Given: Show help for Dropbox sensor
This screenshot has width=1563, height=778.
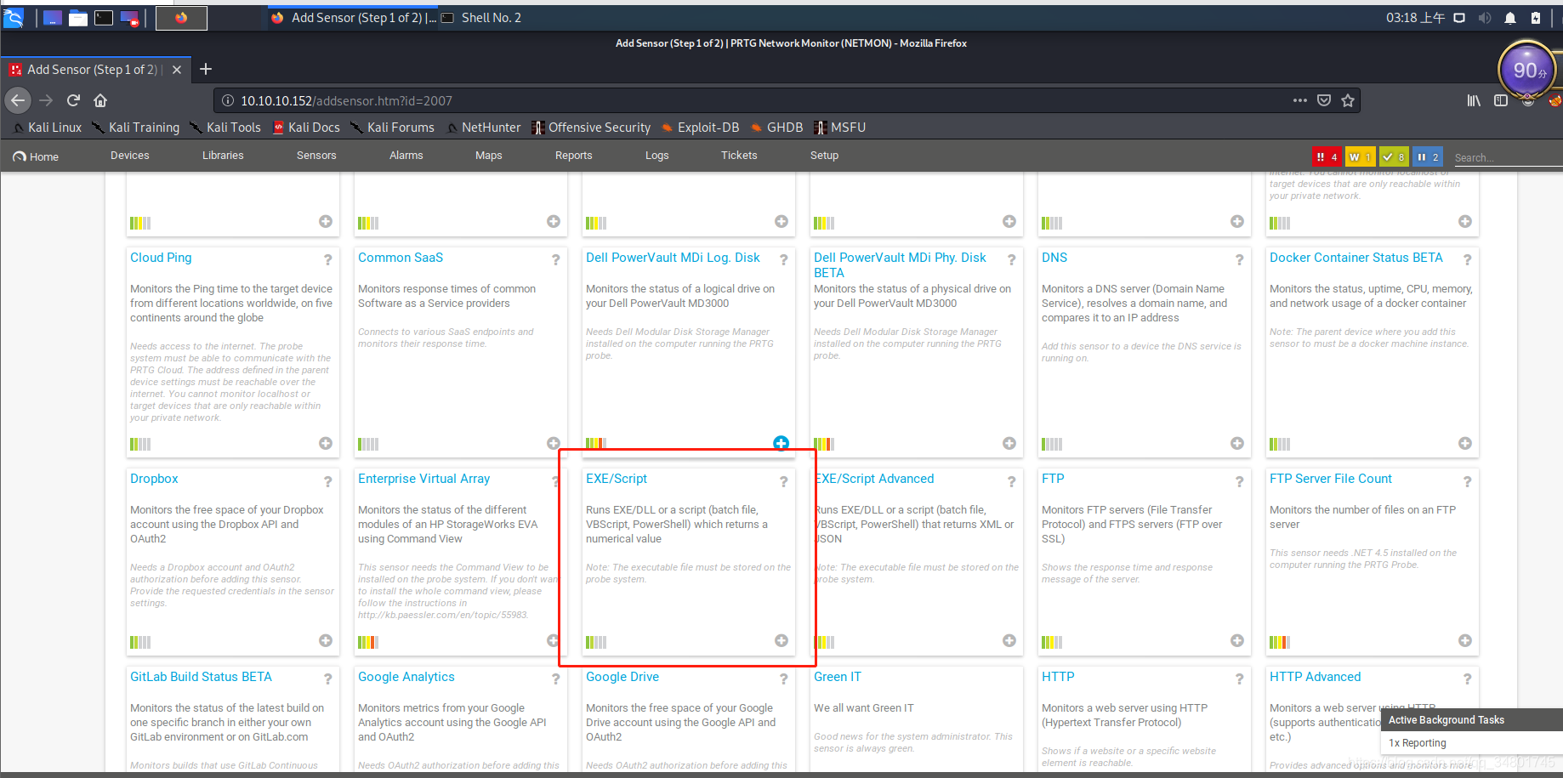Looking at the screenshot, I should tap(327, 481).
